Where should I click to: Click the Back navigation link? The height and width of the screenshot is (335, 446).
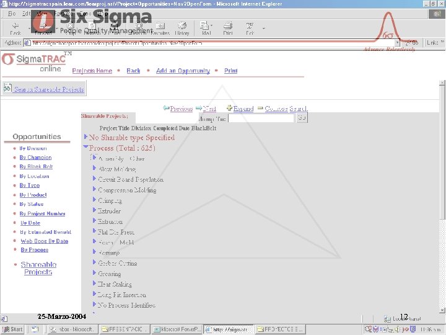(133, 71)
